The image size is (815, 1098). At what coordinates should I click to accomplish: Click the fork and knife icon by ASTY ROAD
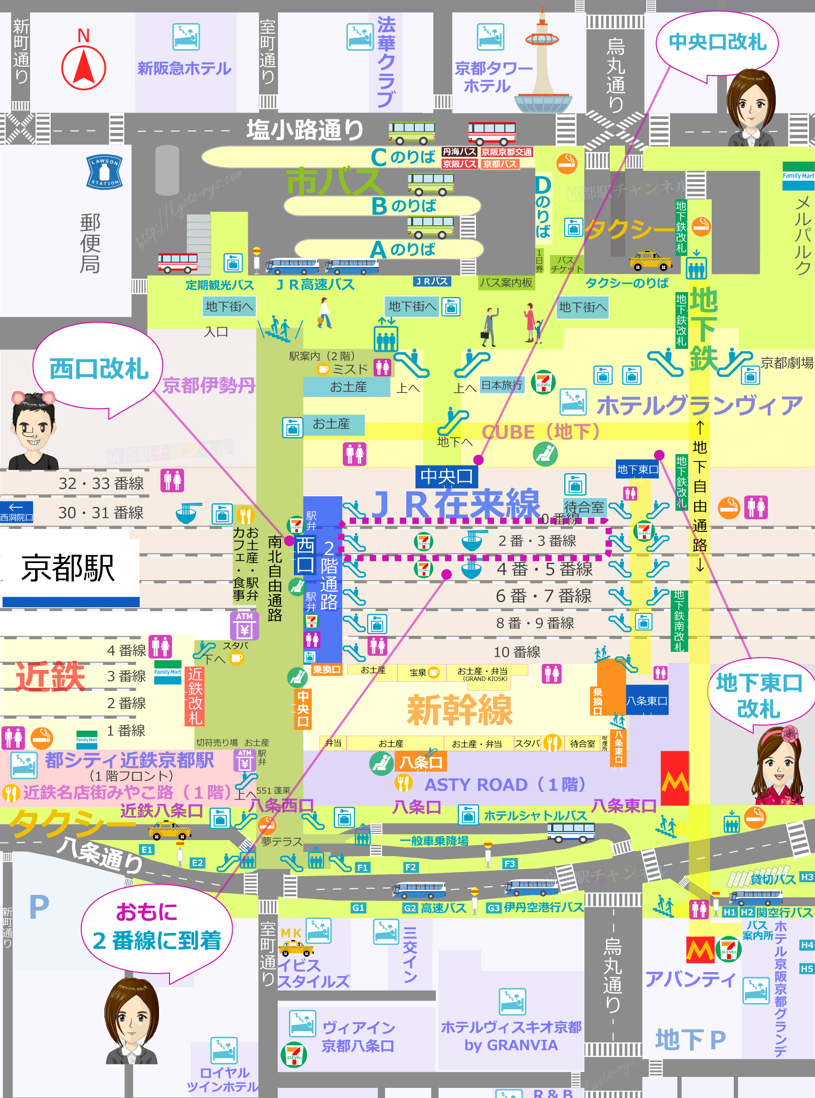404,783
